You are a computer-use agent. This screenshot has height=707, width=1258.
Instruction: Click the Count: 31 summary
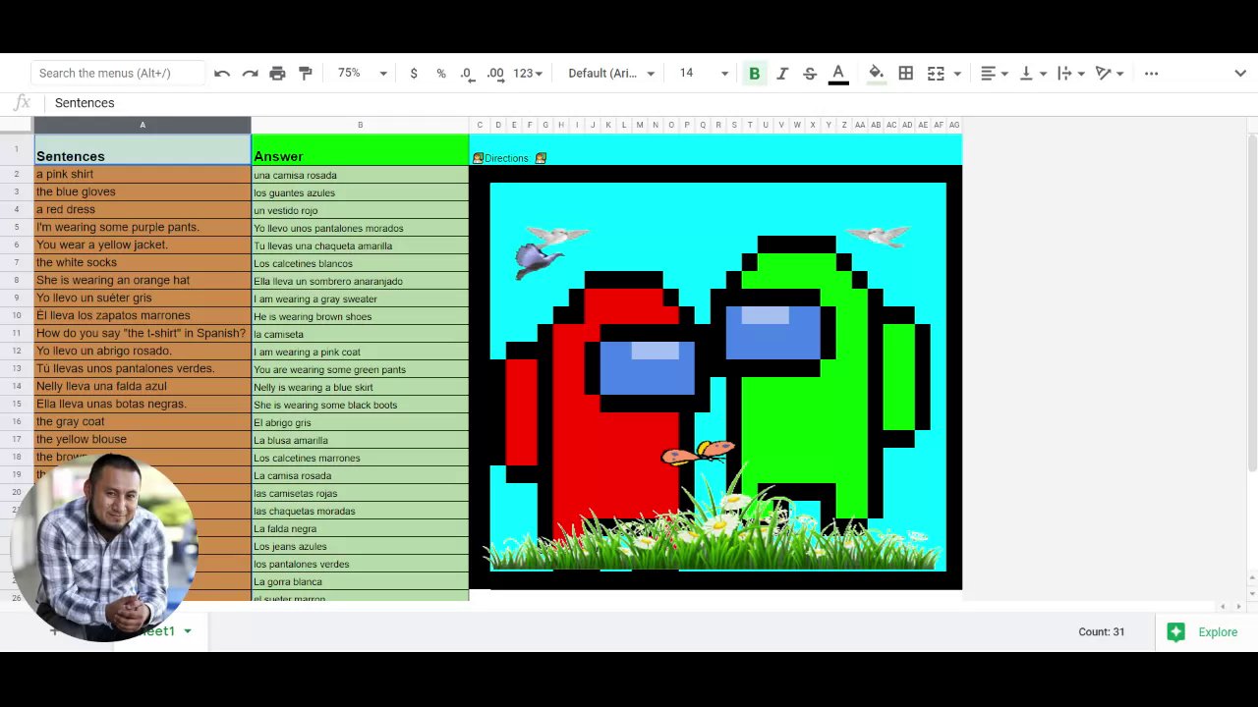(1101, 632)
